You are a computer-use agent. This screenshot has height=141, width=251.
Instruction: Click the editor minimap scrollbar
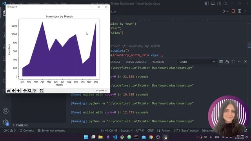tap(249, 45)
